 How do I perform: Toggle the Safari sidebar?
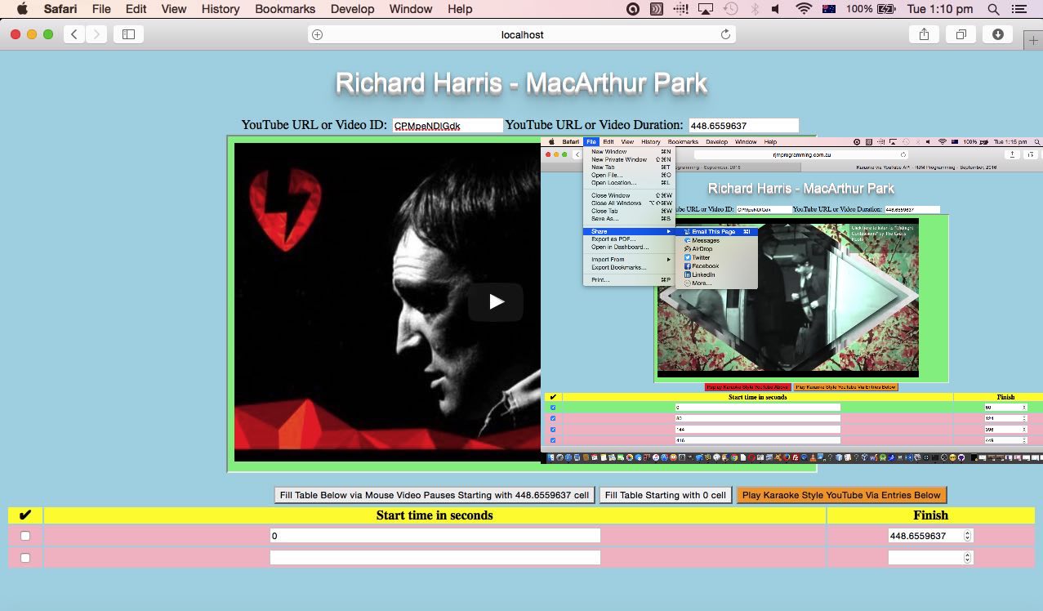[x=128, y=34]
